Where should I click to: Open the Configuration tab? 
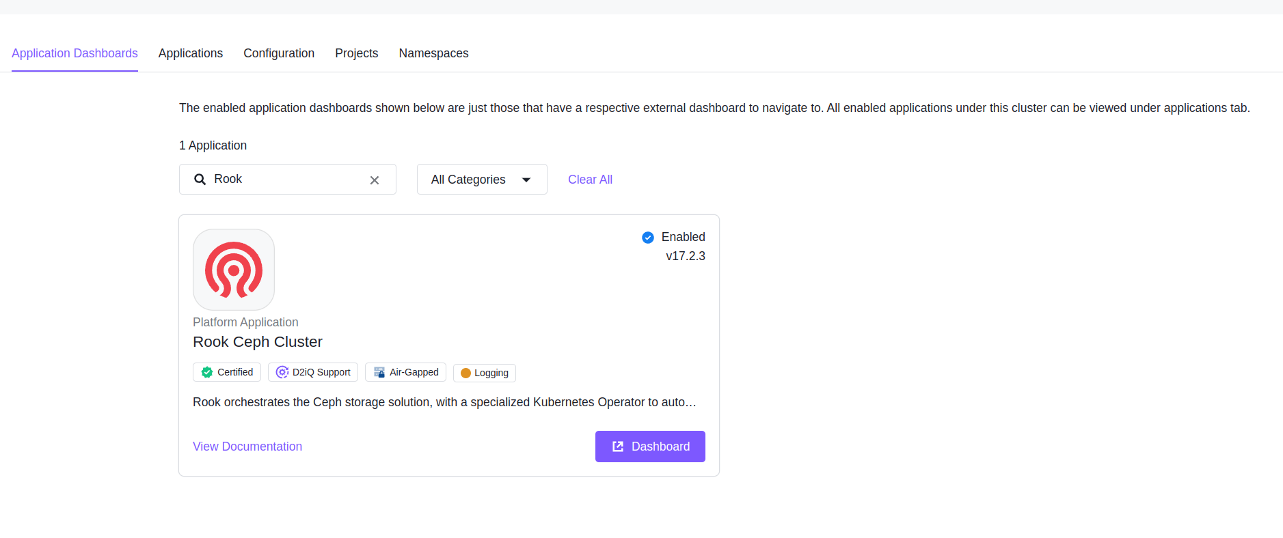(x=279, y=53)
